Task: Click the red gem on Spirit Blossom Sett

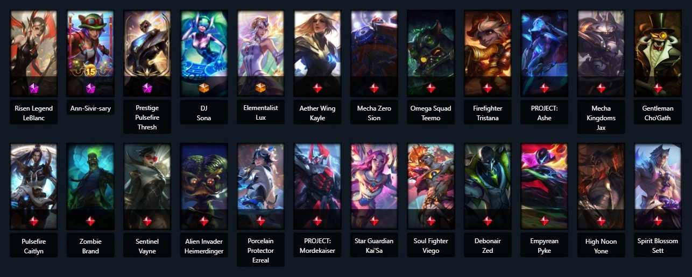Action: 658,221
